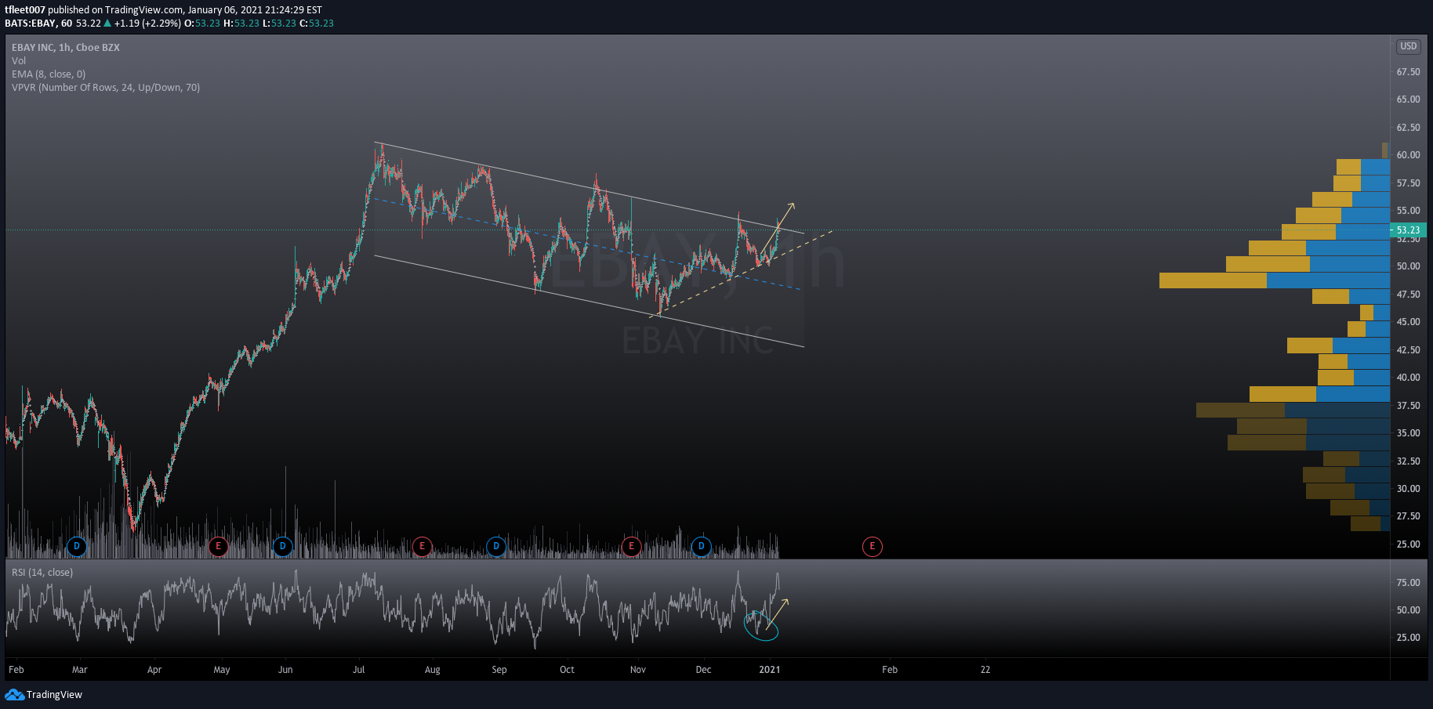Select the Sep label on time axis
The image size is (1433, 709).
pyautogui.click(x=499, y=670)
